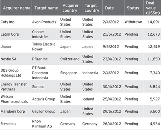Viewport: 161px width, 130px height.
Task: Select Tokyo Electric Power cell
Action: 44,47
